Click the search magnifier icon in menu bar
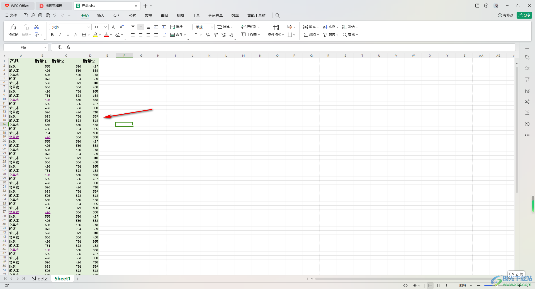Image resolution: width=535 pixels, height=289 pixels. tap(278, 16)
